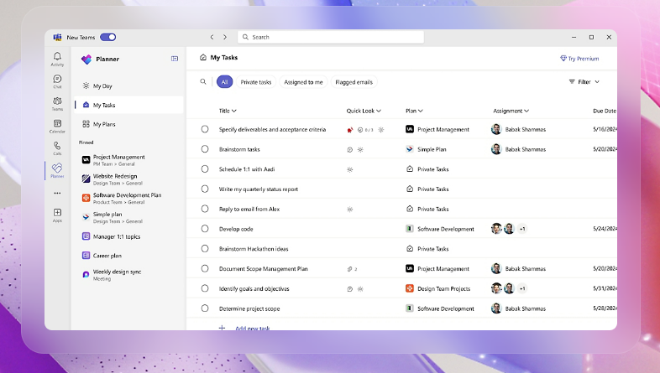Click the Teams app logo icon
Image resolution: width=660 pixels, height=373 pixels.
(x=57, y=37)
